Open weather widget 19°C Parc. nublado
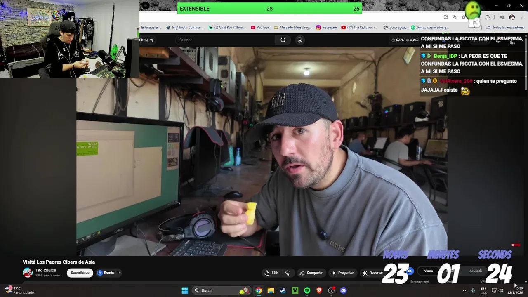The image size is (528, 297). (x=19, y=290)
